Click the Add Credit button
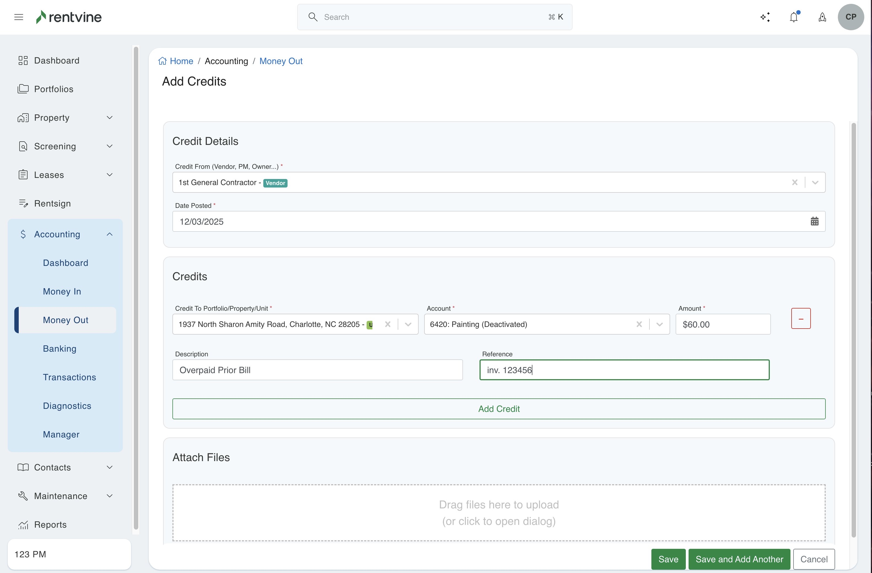The image size is (872, 573). [x=498, y=409]
